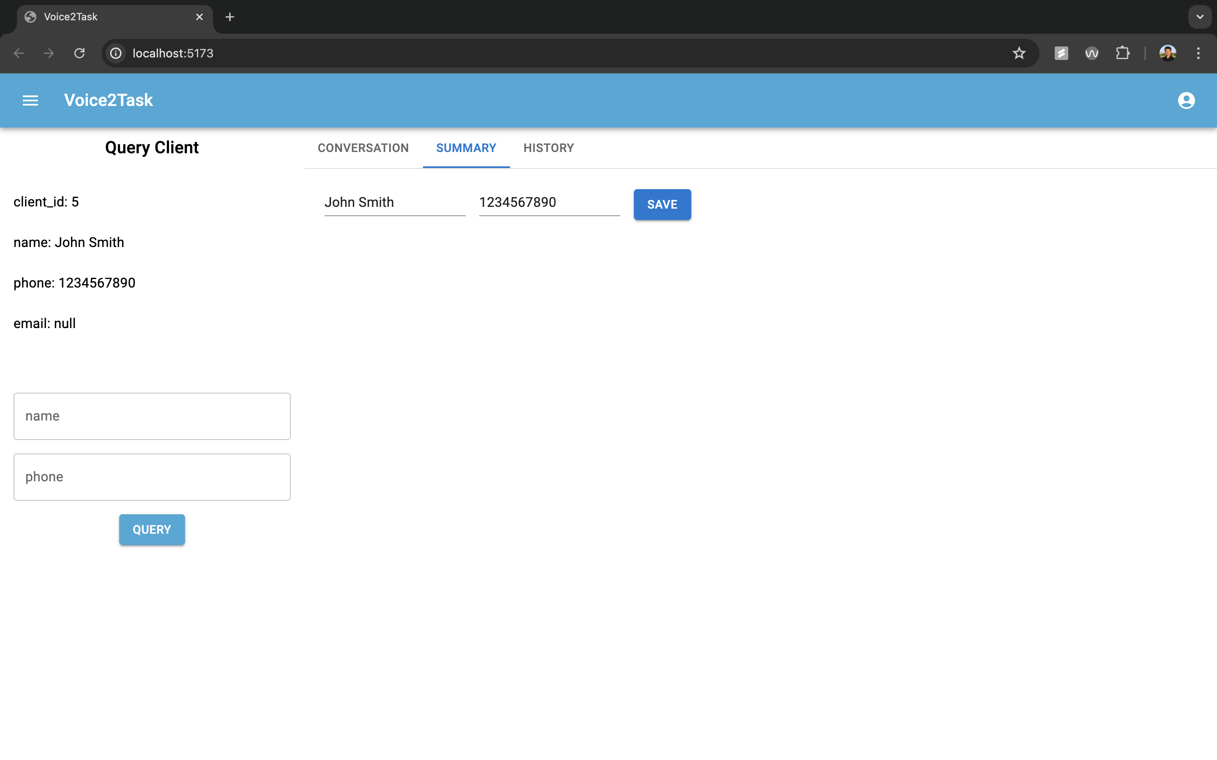
Task: Click the Chrome profile picture
Action: (x=1167, y=53)
